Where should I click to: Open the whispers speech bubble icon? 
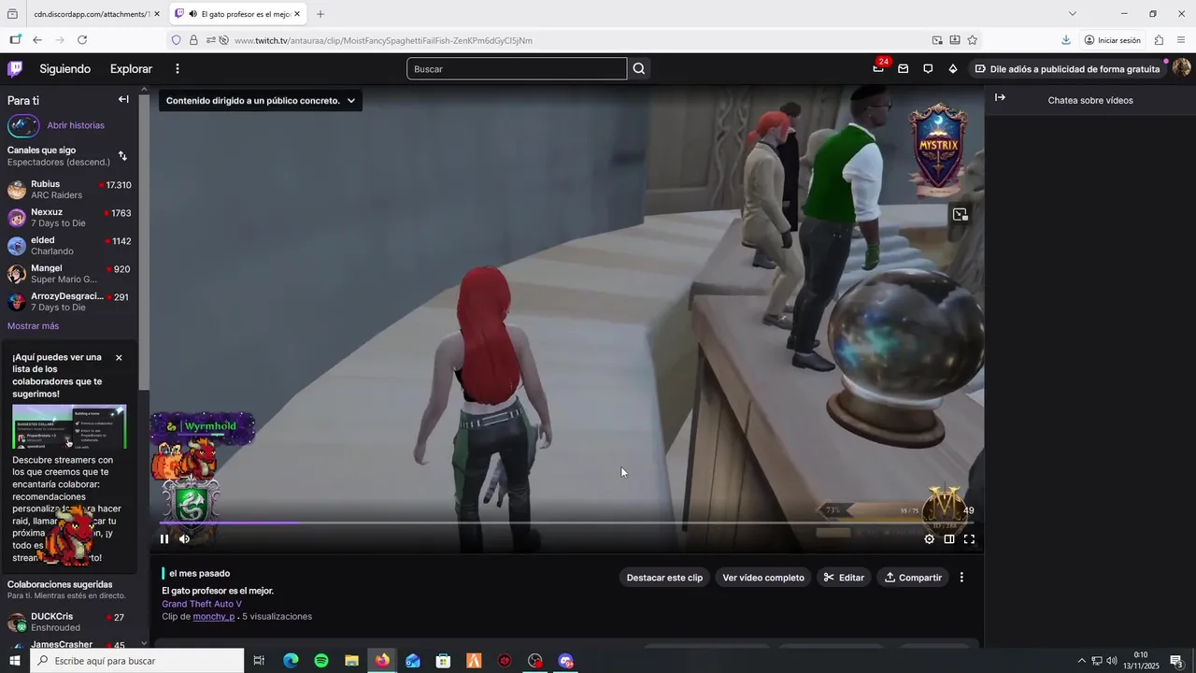pos(928,68)
